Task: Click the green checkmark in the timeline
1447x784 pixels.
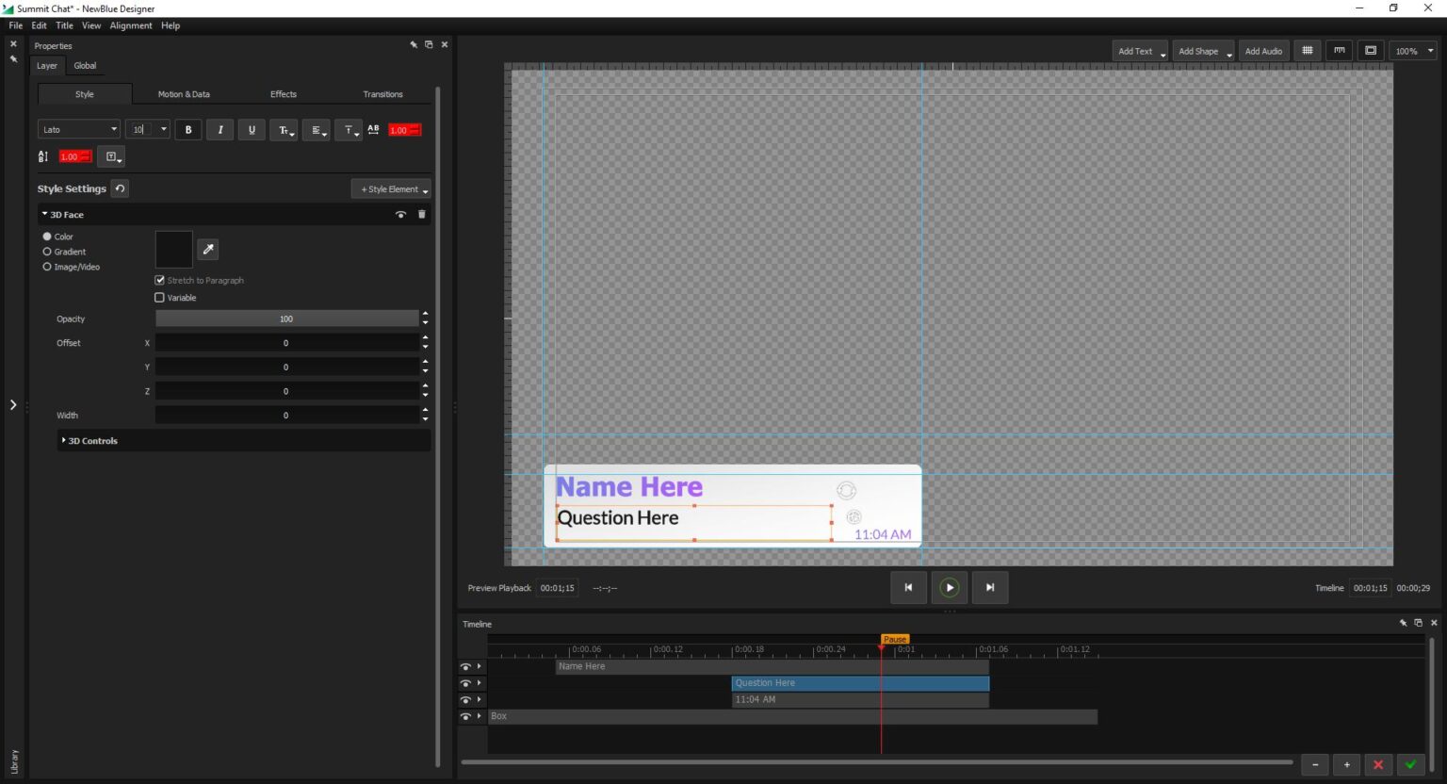Action: 1410,764
